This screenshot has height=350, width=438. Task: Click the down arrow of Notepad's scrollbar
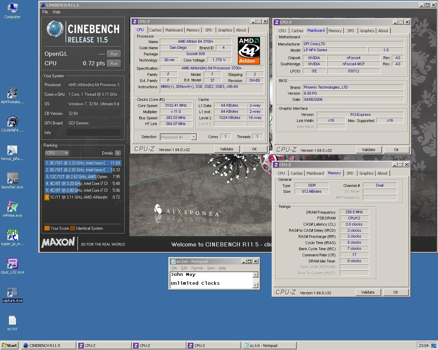tap(255, 285)
